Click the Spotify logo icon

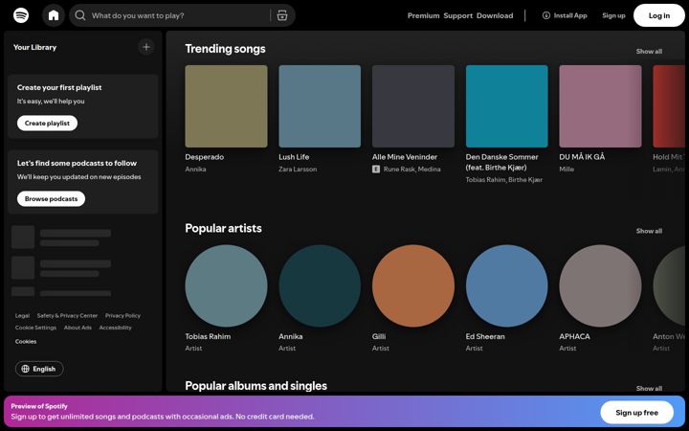21,15
